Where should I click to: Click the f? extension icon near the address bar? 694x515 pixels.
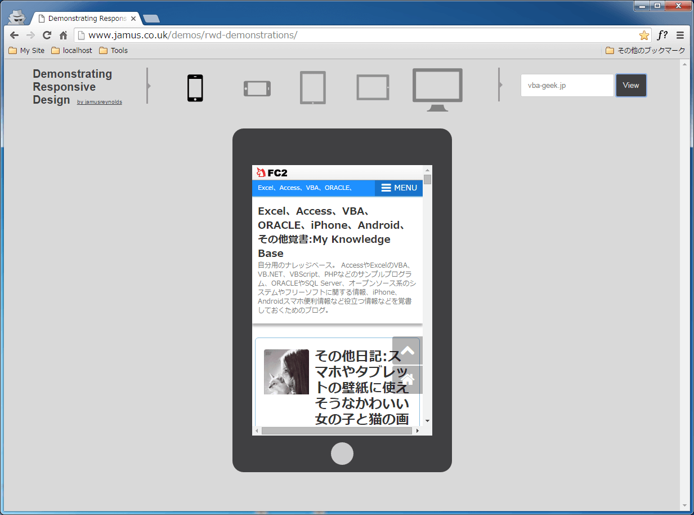tap(662, 34)
